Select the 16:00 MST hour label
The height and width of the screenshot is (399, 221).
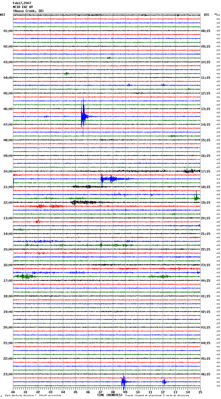click(8, 265)
